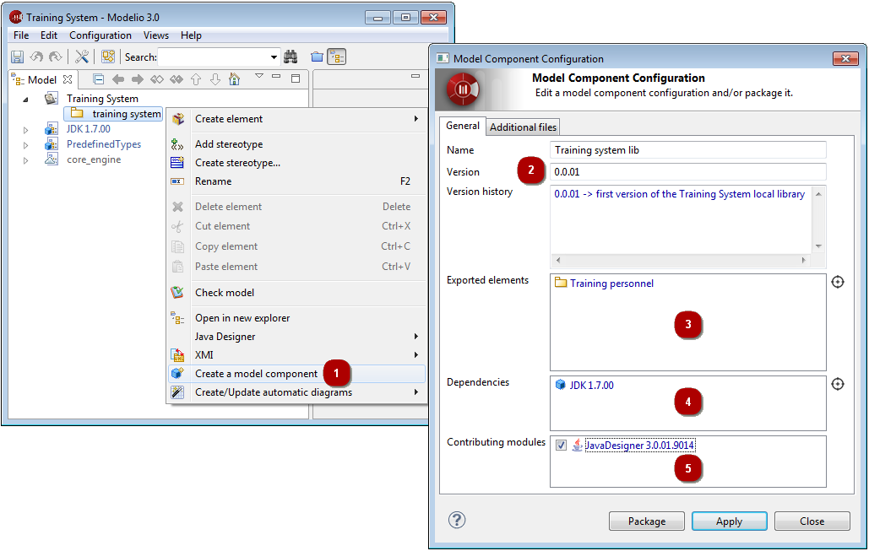Click the help question mark icon
The width and height of the screenshot is (869, 551).
point(457,520)
